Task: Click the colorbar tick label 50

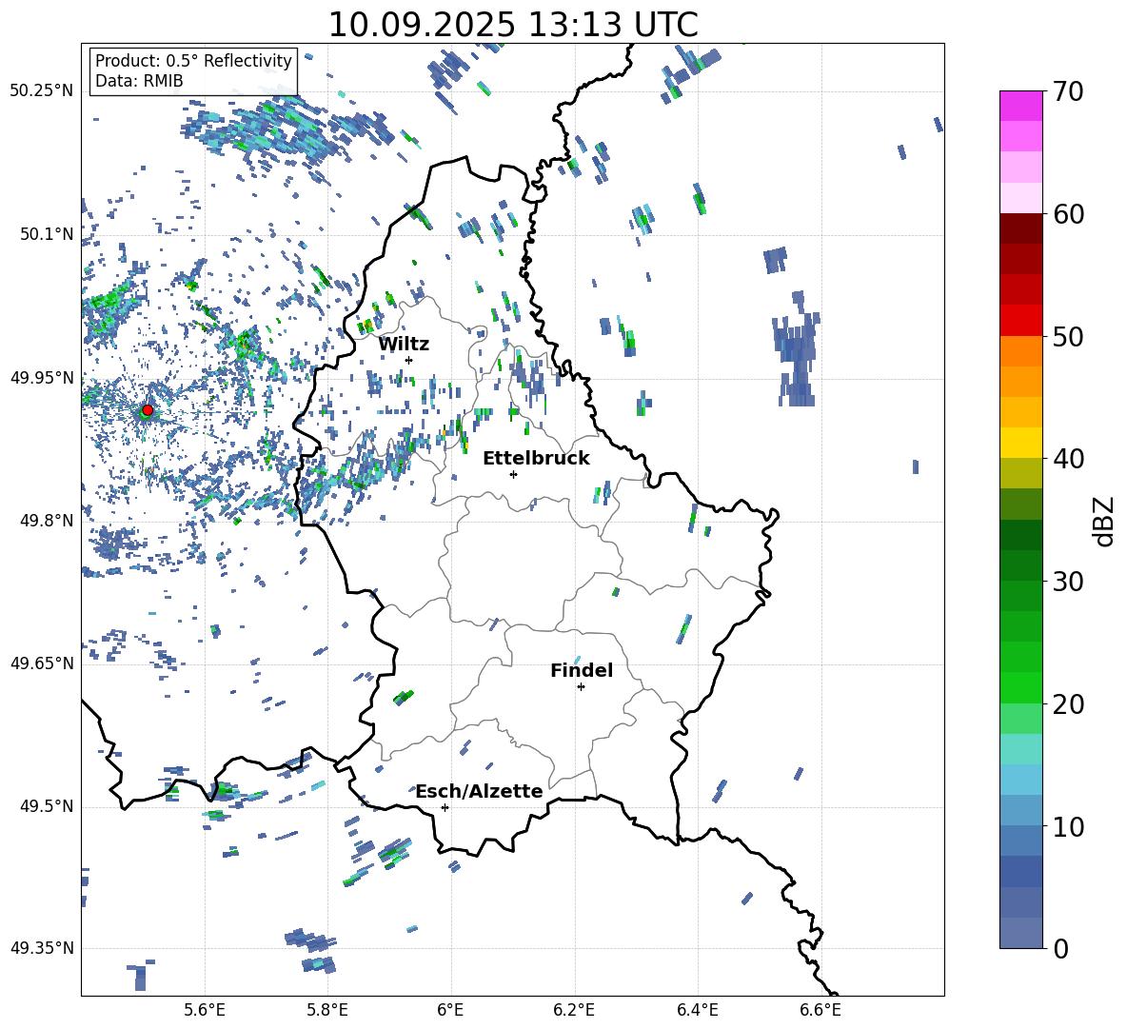Action: pos(1067,337)
